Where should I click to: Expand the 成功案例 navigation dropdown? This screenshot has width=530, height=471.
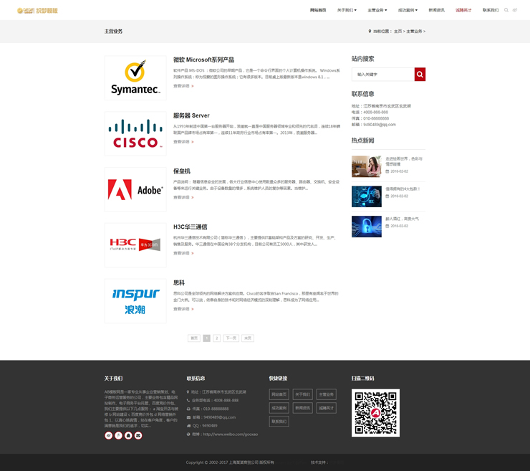click(x=408, y=10)
